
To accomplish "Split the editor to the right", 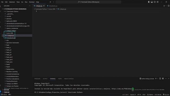I will coord(169,6).
